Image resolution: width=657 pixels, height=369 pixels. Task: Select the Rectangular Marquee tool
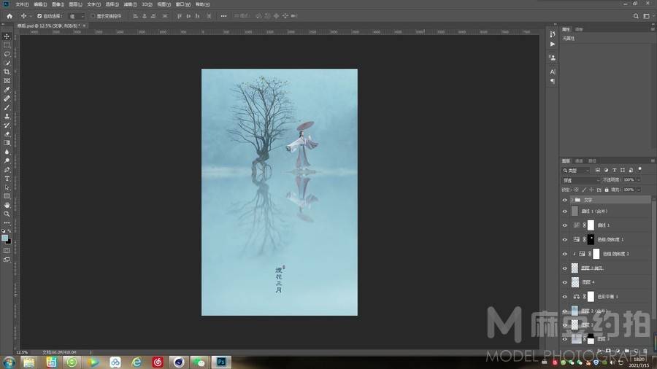tap(7, 45)
